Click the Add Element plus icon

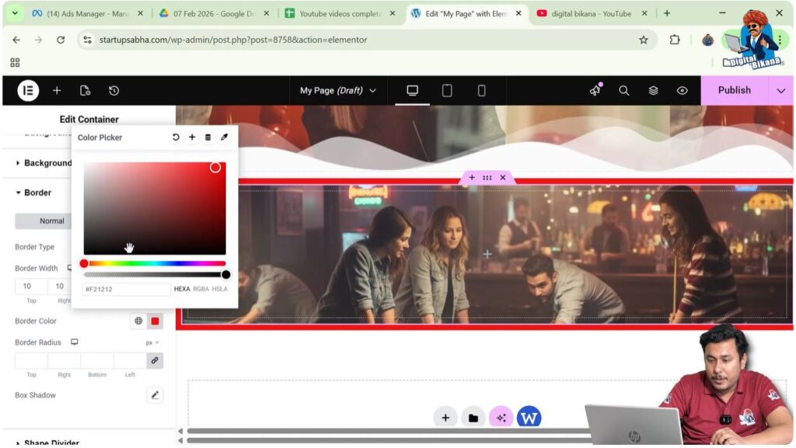(x=57, y=91)
